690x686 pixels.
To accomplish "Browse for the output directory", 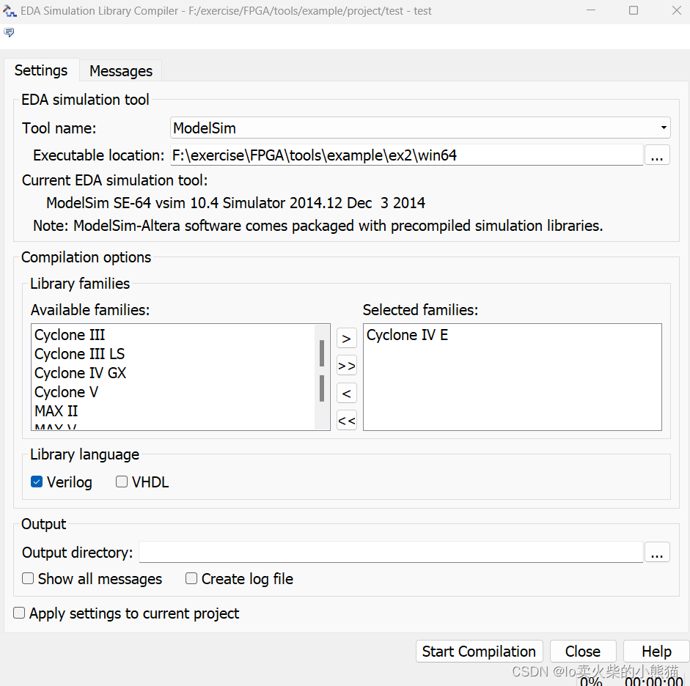I will [x=656, y=553].
